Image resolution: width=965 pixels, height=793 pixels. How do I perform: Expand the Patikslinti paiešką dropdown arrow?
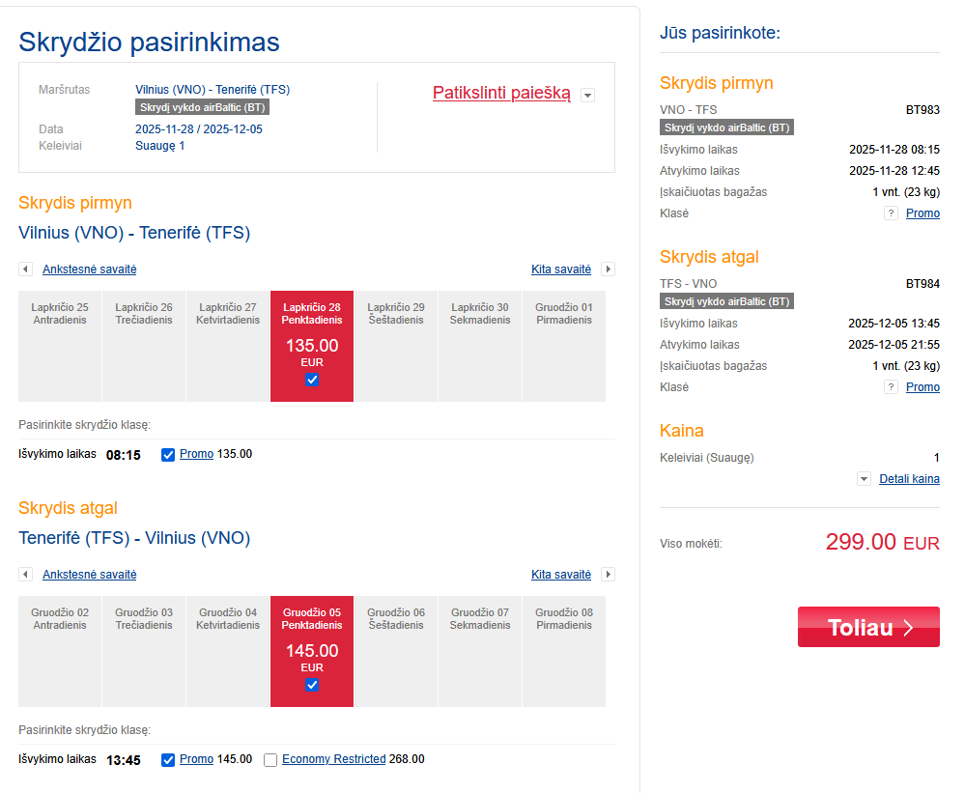point(587,95)
